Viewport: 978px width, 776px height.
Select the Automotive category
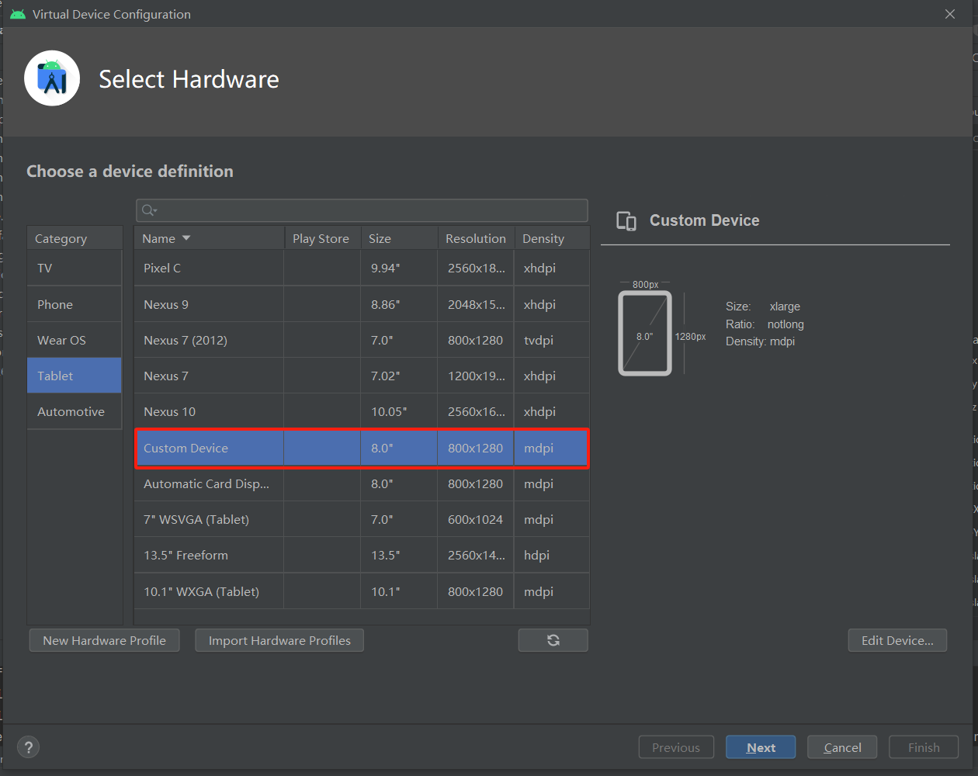click(x=75, y=411)
